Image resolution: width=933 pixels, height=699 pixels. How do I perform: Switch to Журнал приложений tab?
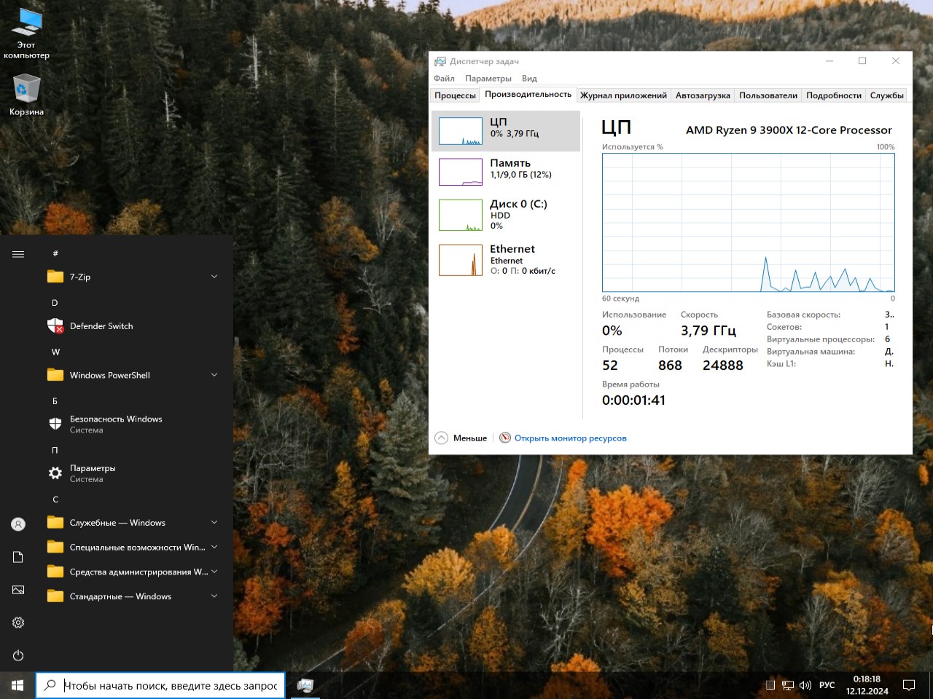click(x=623, y=95)
